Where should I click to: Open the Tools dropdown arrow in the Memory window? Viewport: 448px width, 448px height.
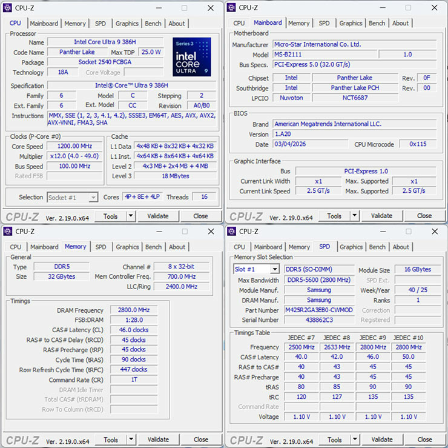click(x=131, y=439)
